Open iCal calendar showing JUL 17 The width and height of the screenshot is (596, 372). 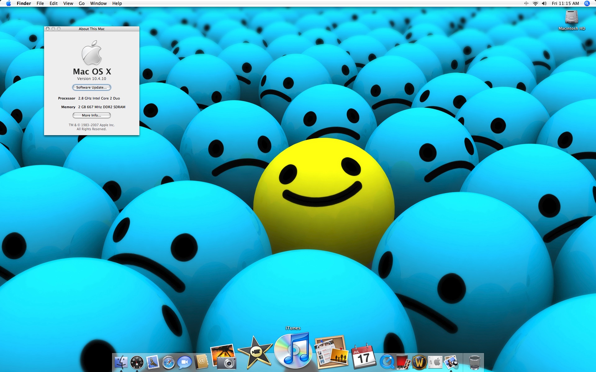point(363,356)
